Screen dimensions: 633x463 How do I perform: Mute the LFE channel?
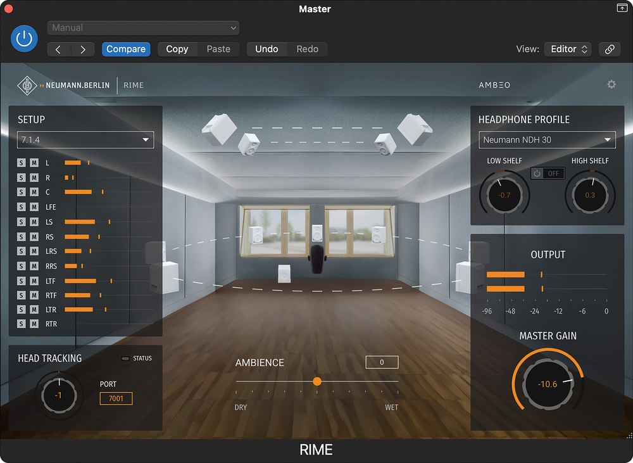[34, 207]
